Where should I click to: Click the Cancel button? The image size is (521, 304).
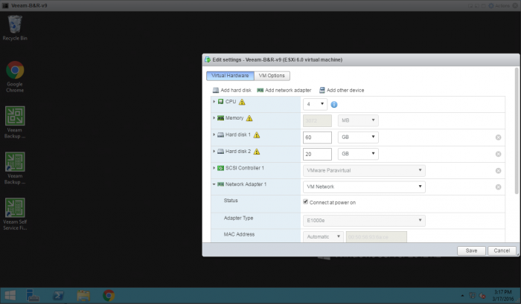502,250
